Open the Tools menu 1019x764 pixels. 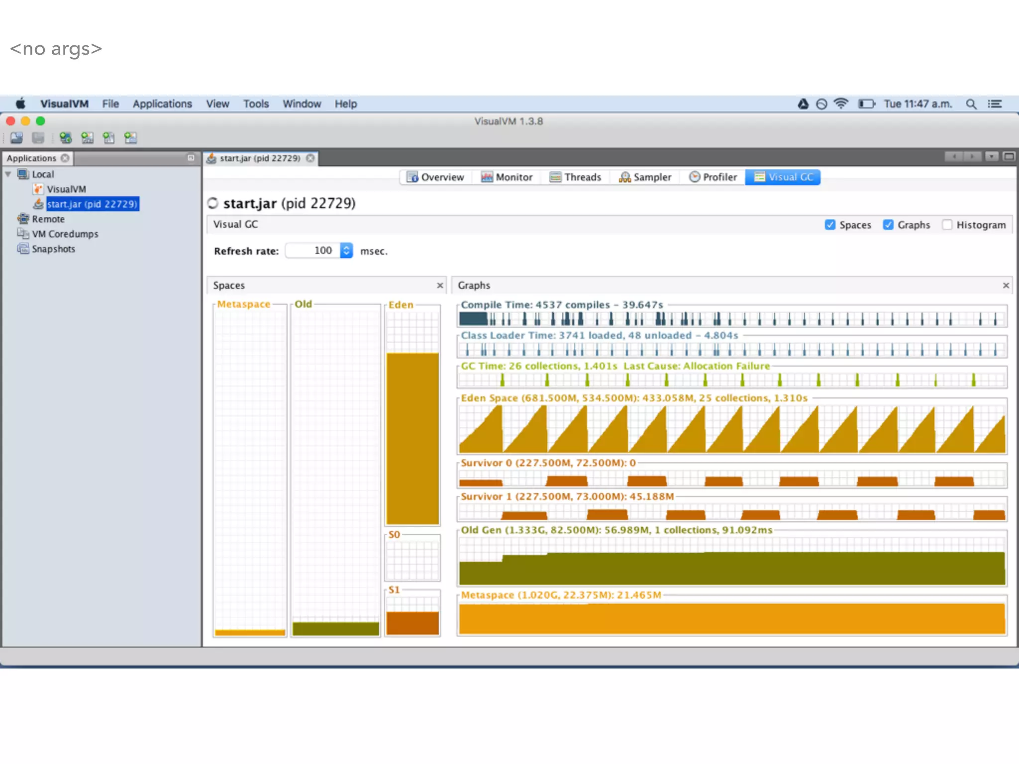256,104
